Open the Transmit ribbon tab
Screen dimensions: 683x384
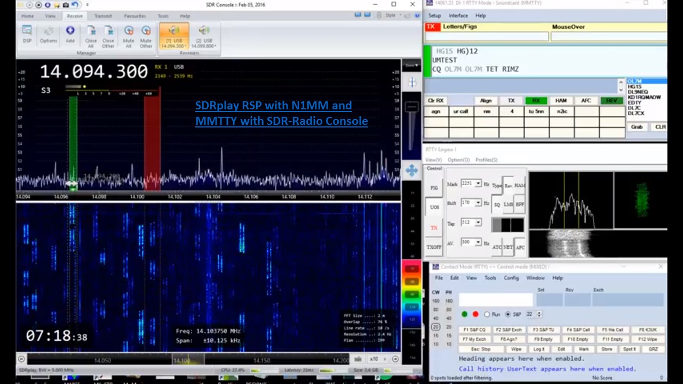[103, 16]
